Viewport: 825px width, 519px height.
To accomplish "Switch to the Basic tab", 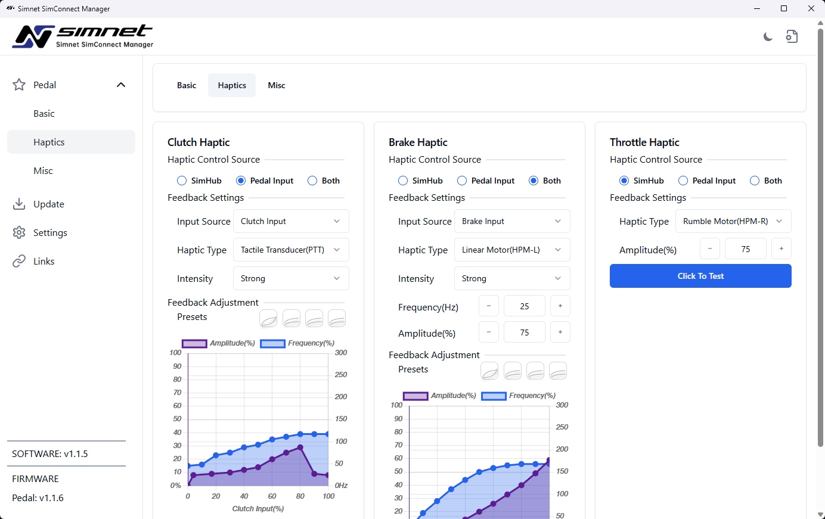I will click(187, 86).
